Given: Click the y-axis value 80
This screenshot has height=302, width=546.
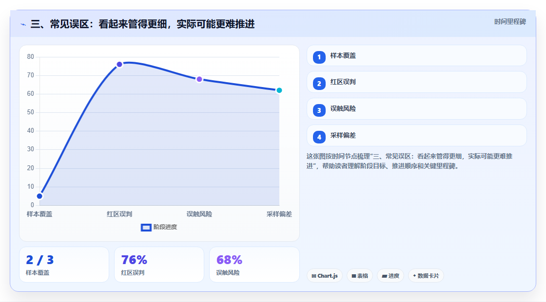Looking at the screenshot, I should pyautogui.click(x=31, y=56).
